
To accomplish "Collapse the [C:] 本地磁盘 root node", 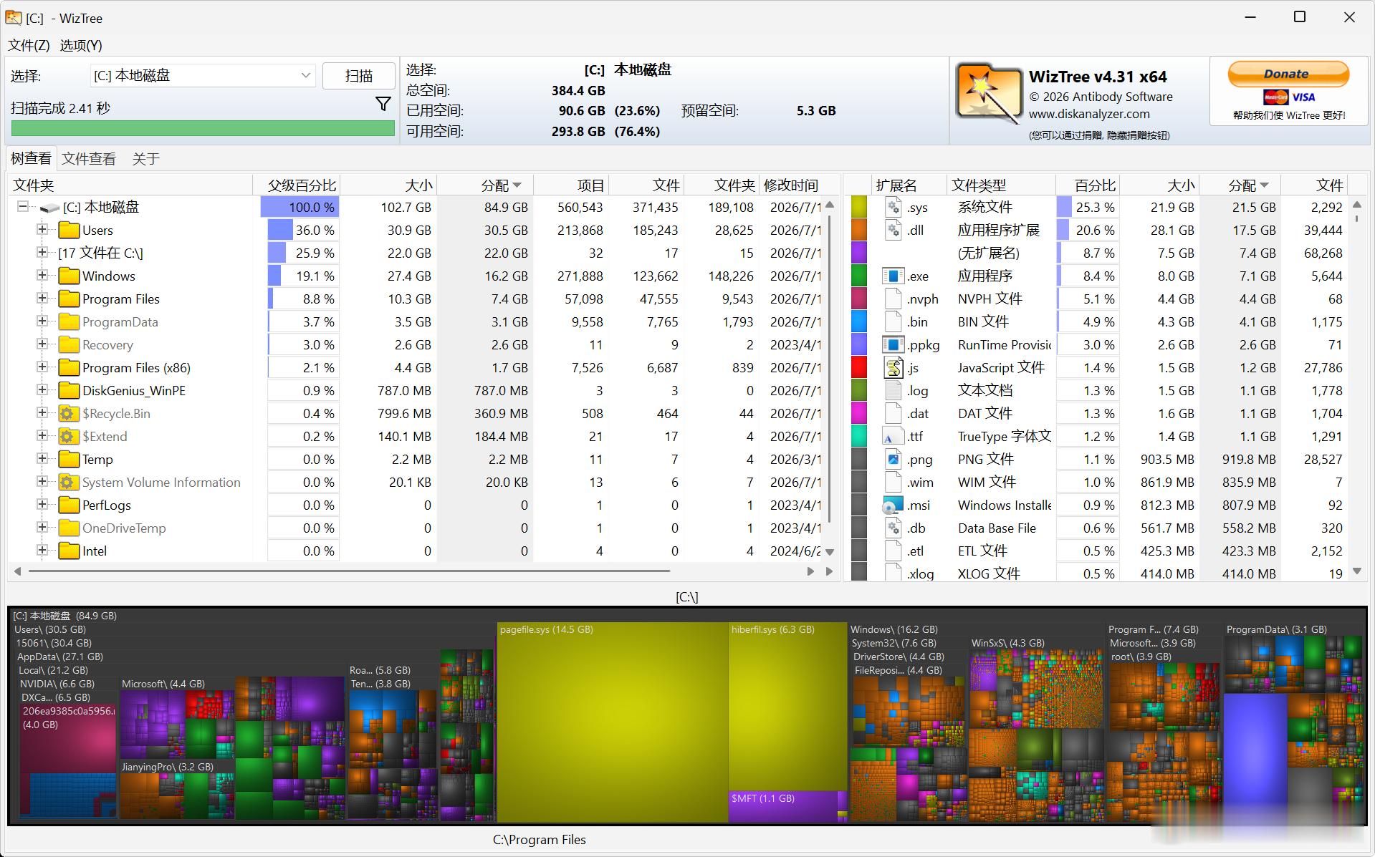I will 23,206.
